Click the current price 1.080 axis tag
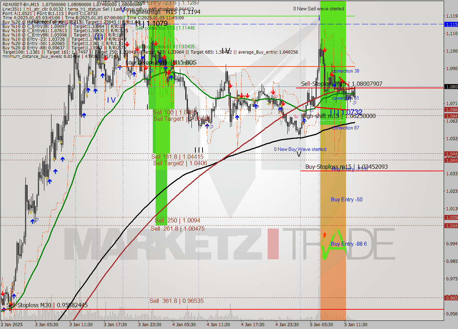Image resolution: width=458 pixels, height=329 pixels. pos(451,87)
